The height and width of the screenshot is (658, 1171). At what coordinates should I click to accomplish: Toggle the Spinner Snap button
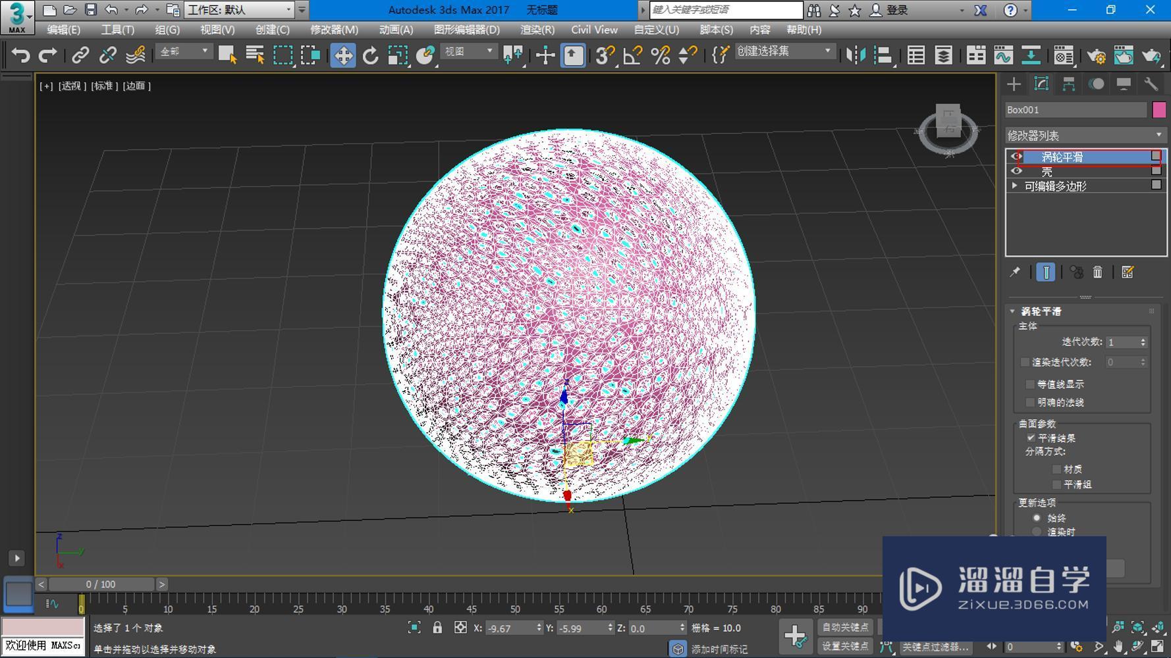(x=688, y=55)
